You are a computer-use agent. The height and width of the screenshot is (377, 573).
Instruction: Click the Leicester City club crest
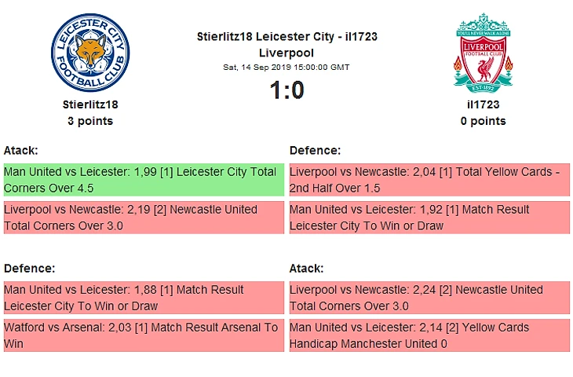[89, 53]
